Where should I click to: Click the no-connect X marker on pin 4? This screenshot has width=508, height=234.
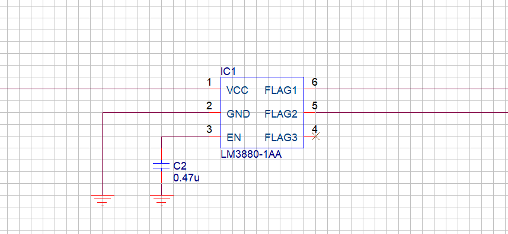click(x=315, y=136)
